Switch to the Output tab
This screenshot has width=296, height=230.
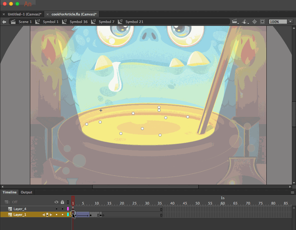click(26, 192)
